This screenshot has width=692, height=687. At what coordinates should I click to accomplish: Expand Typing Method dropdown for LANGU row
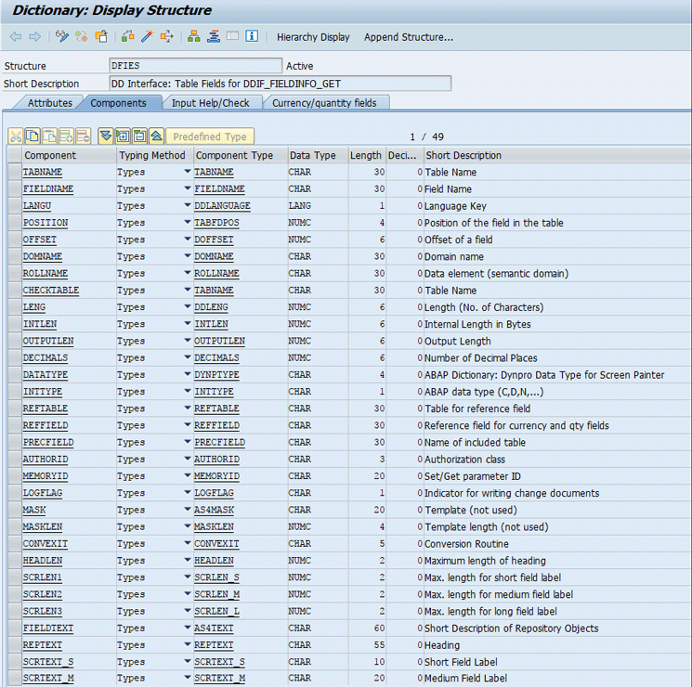coord(187,206)
